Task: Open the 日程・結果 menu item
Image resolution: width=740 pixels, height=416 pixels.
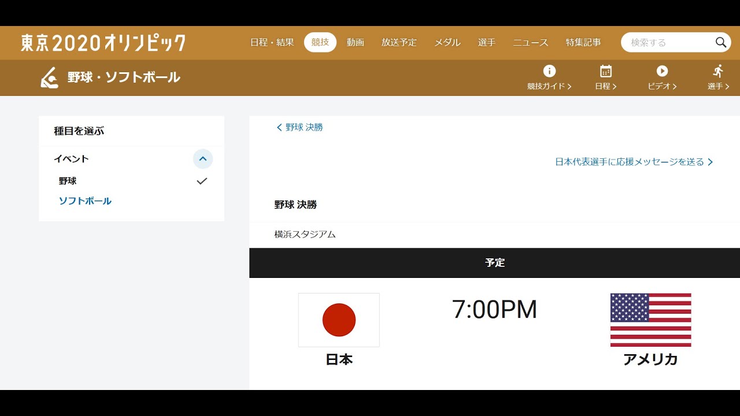Action: [272, 42]
